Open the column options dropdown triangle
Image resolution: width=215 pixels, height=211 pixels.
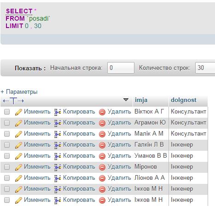pyautogui.click(x=126, y=100)
